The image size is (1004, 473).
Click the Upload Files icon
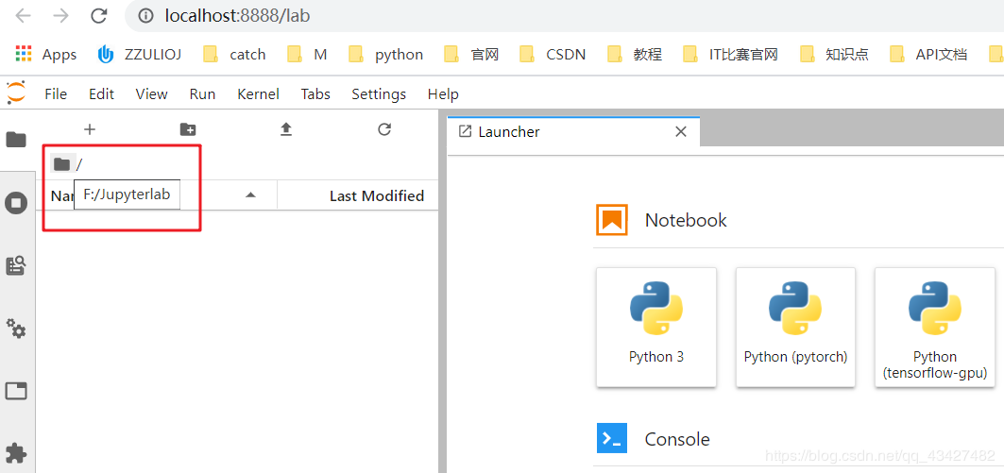pyautogui.click(x=286, y=129)
